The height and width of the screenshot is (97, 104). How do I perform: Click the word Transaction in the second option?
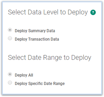tap(39, 39)
